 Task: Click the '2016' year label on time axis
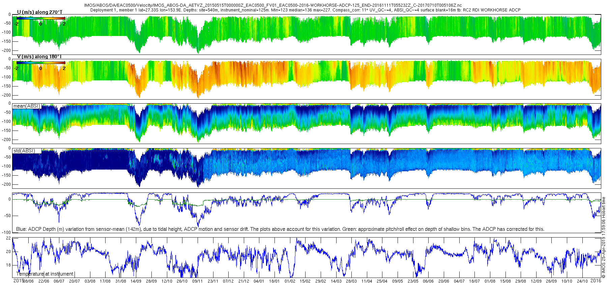(x=596, y=281)
